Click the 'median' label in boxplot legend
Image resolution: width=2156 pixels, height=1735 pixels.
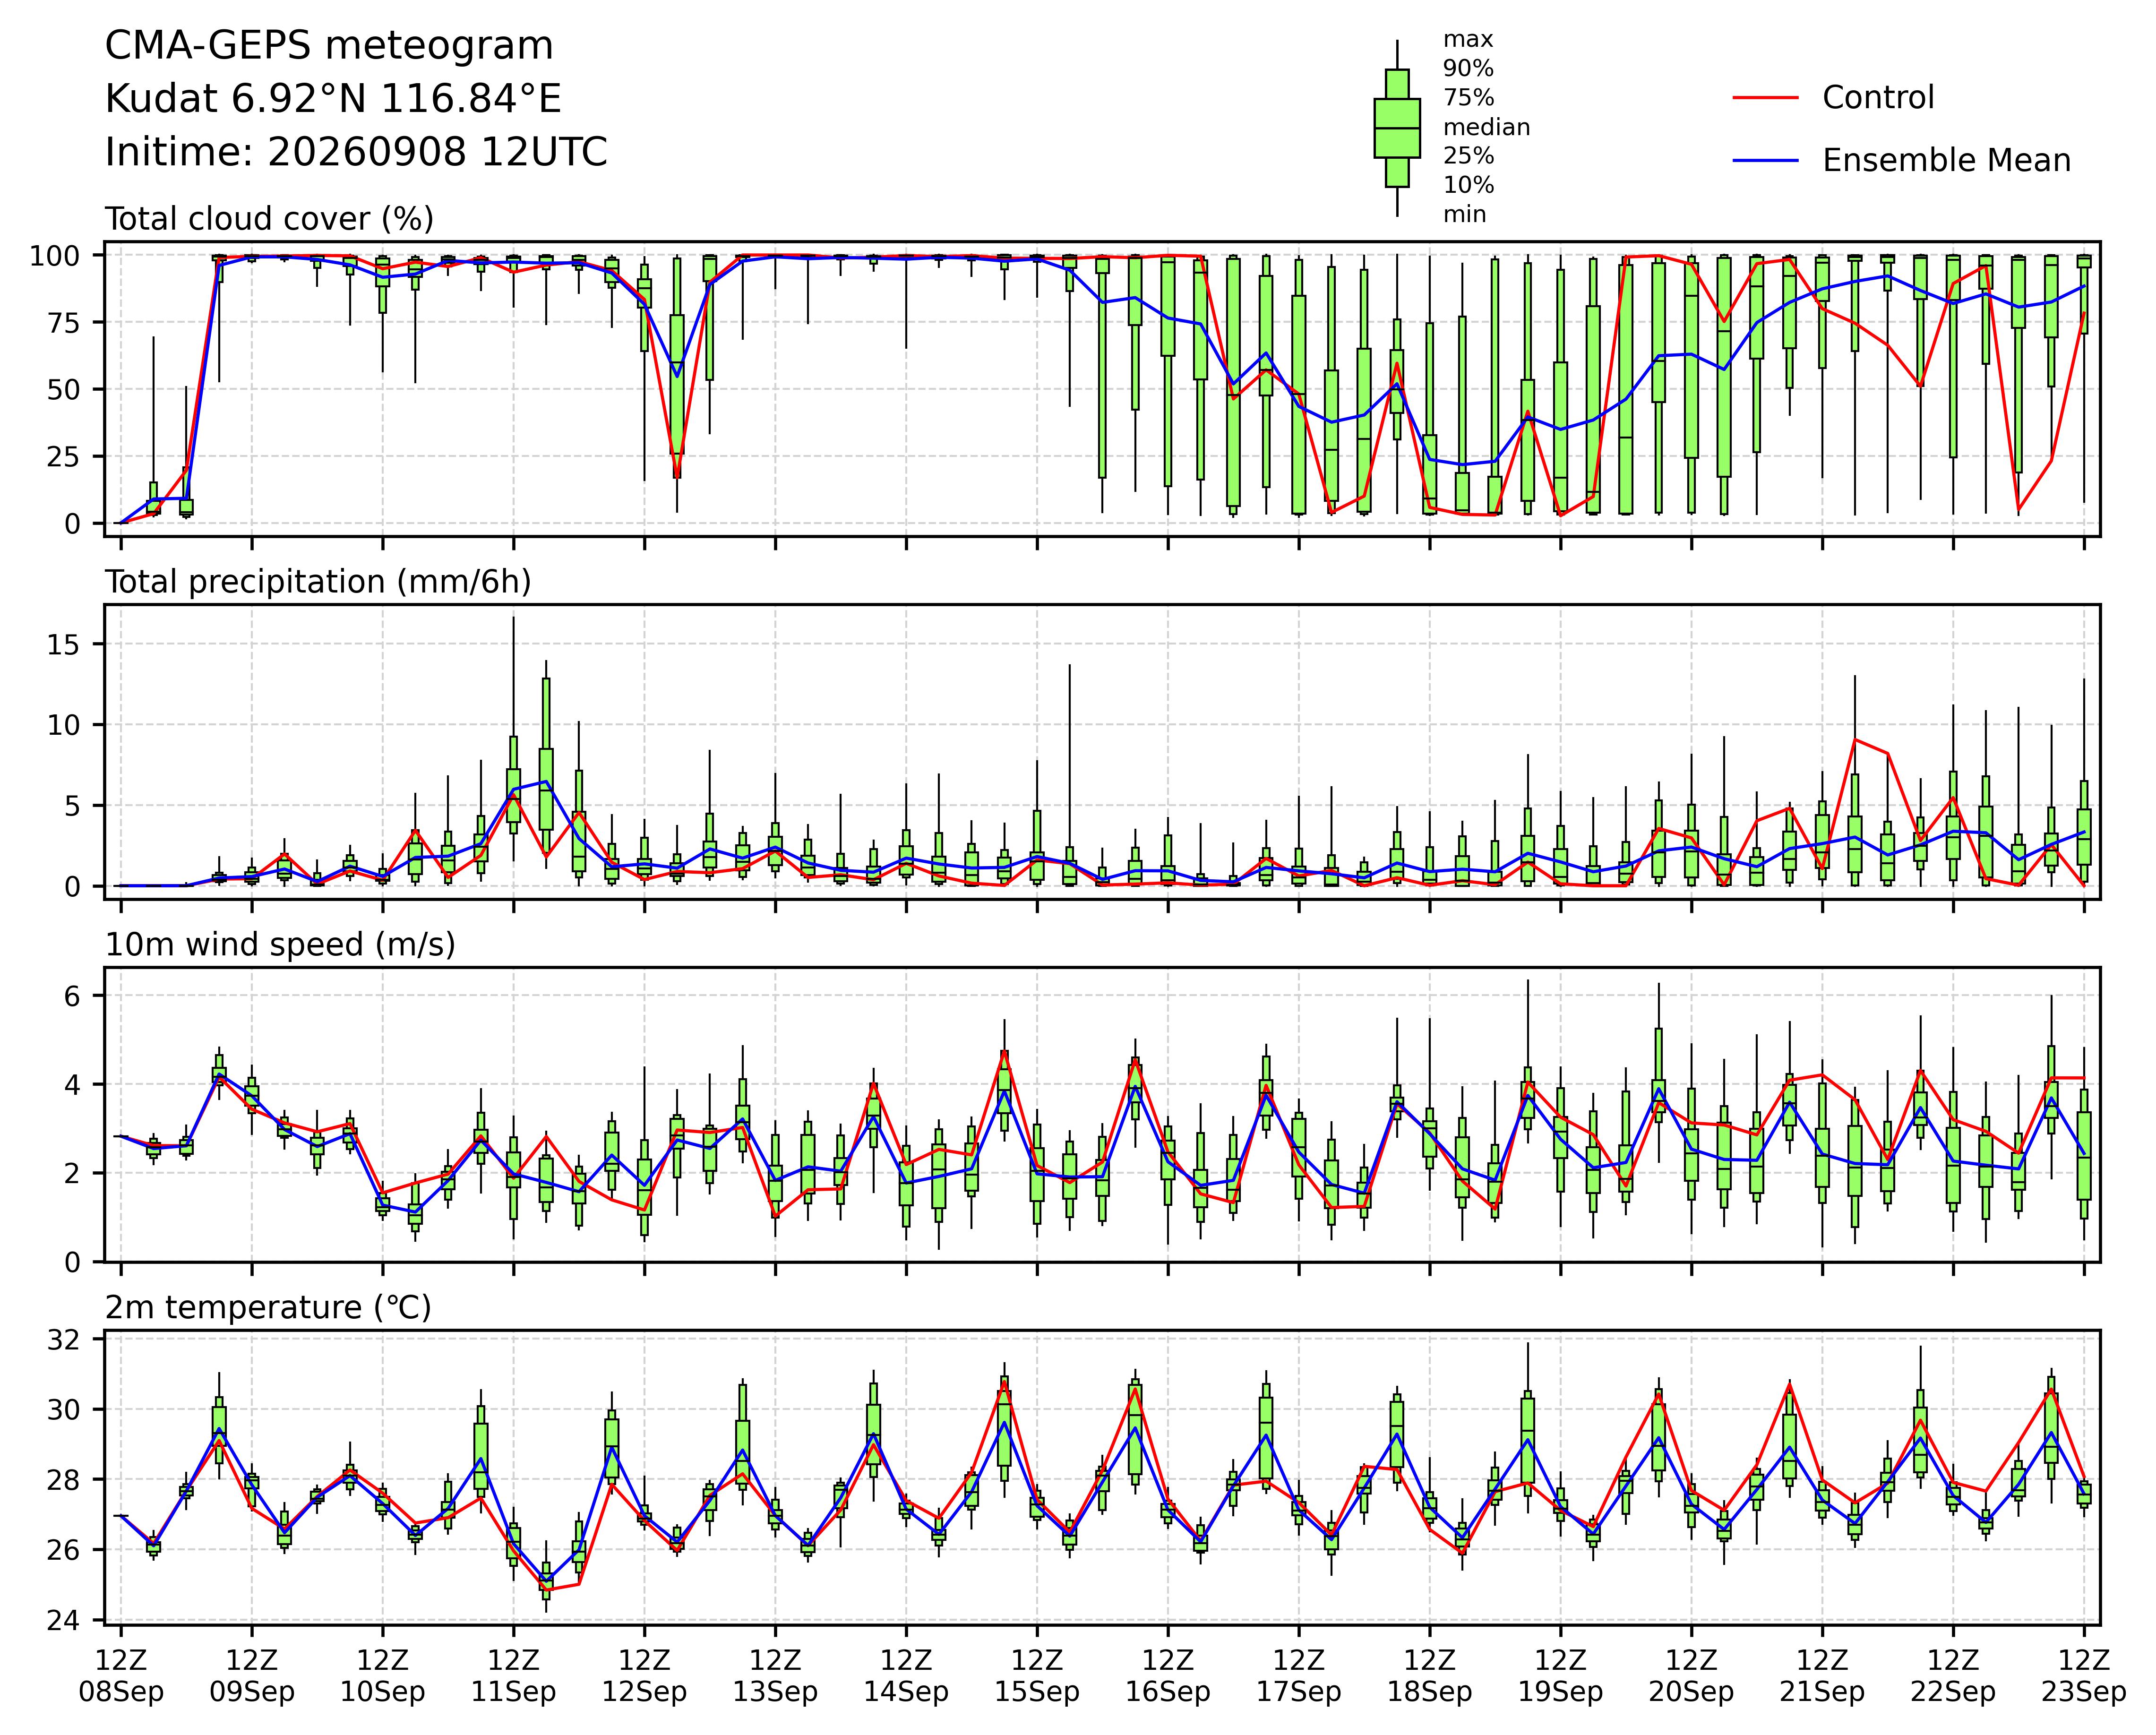[x=1486, y=127]
